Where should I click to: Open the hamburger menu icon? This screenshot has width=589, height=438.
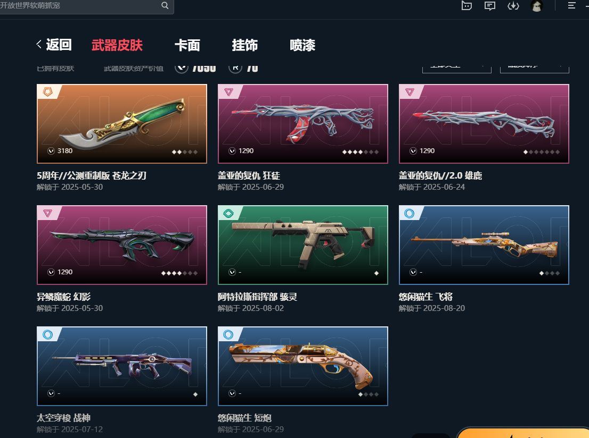[571, 5]
